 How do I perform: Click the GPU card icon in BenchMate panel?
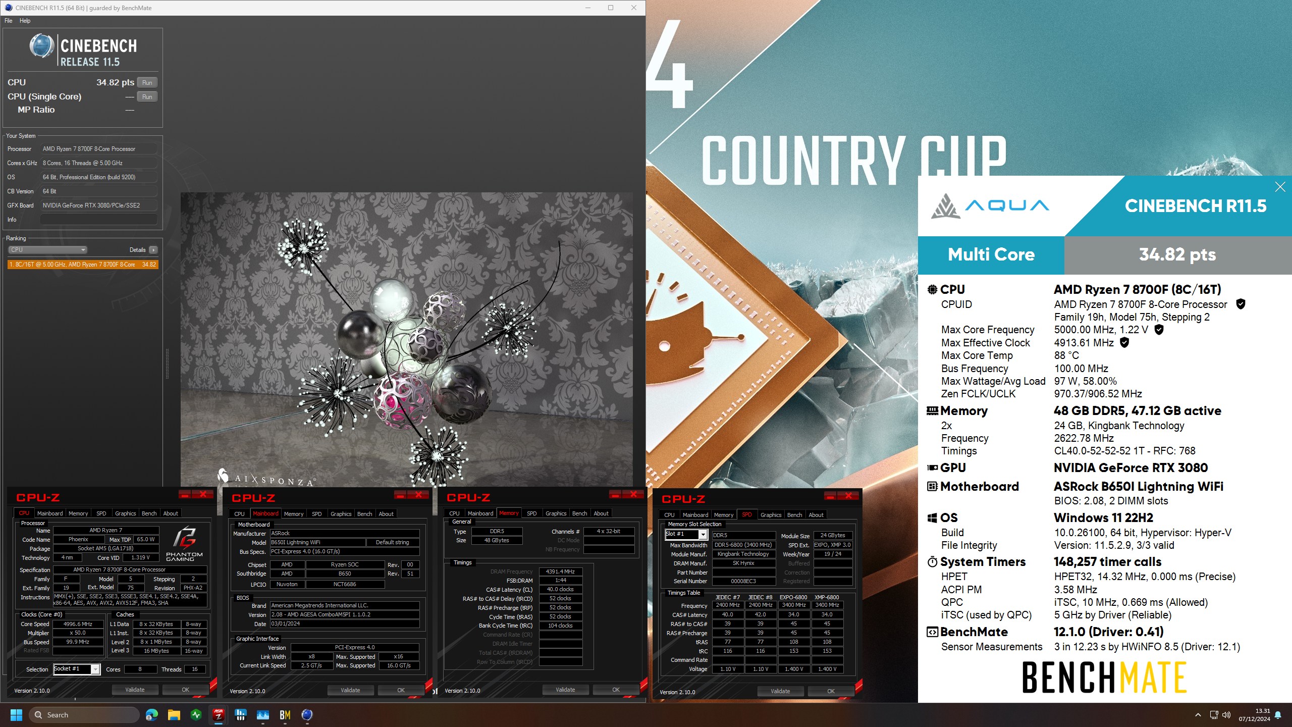tap(932, 468)
